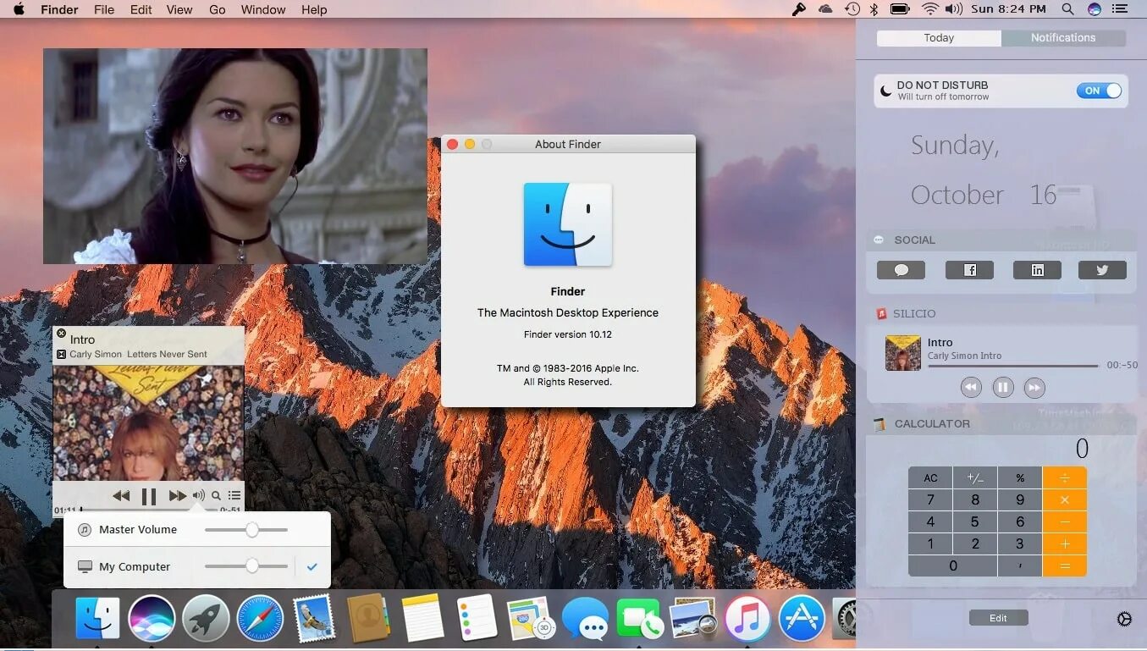Click Master Volume slider
The image size is (1147, 651).
(x=246, y=530)
